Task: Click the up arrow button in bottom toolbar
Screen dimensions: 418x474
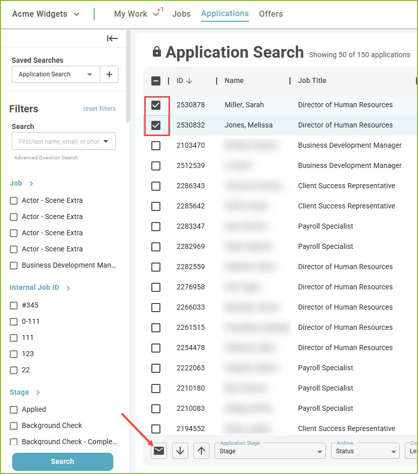Action: click(201, 451)
